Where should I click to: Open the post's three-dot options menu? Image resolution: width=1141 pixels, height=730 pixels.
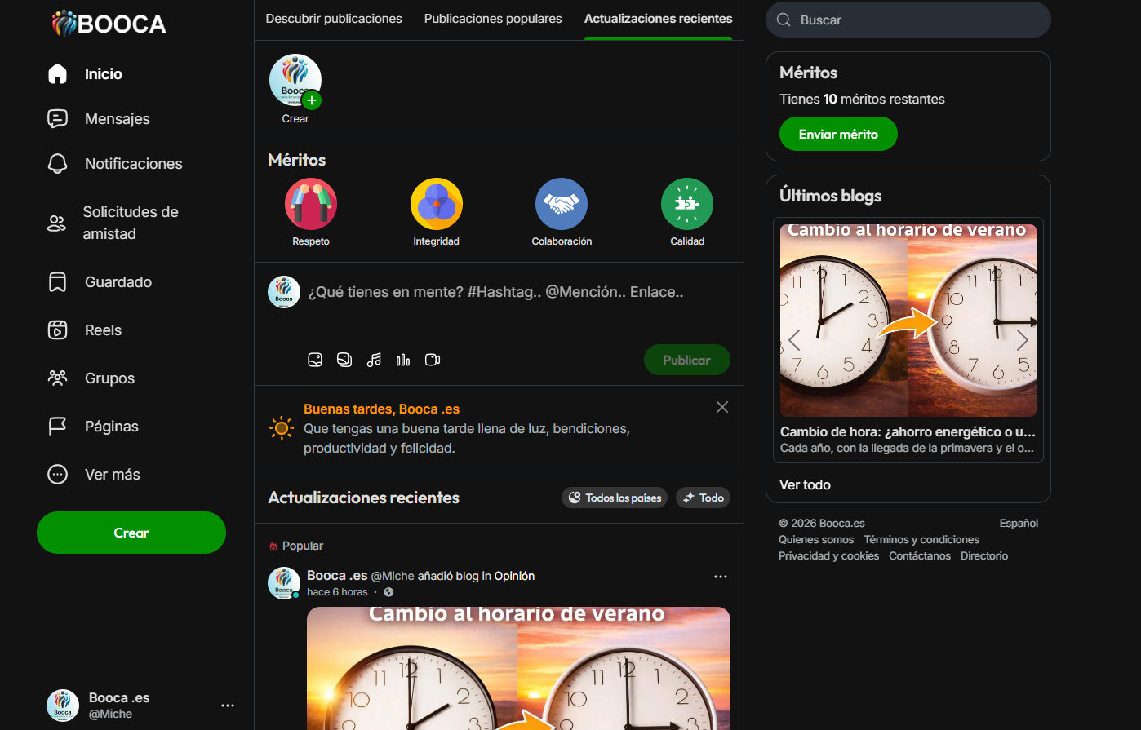tap(721, 577)
